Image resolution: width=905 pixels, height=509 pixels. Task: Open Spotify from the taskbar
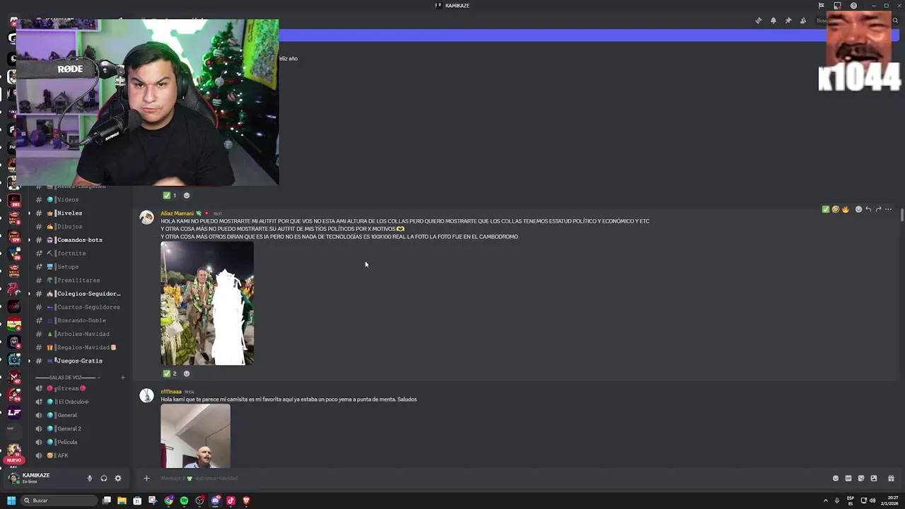[x=184, y=501]
